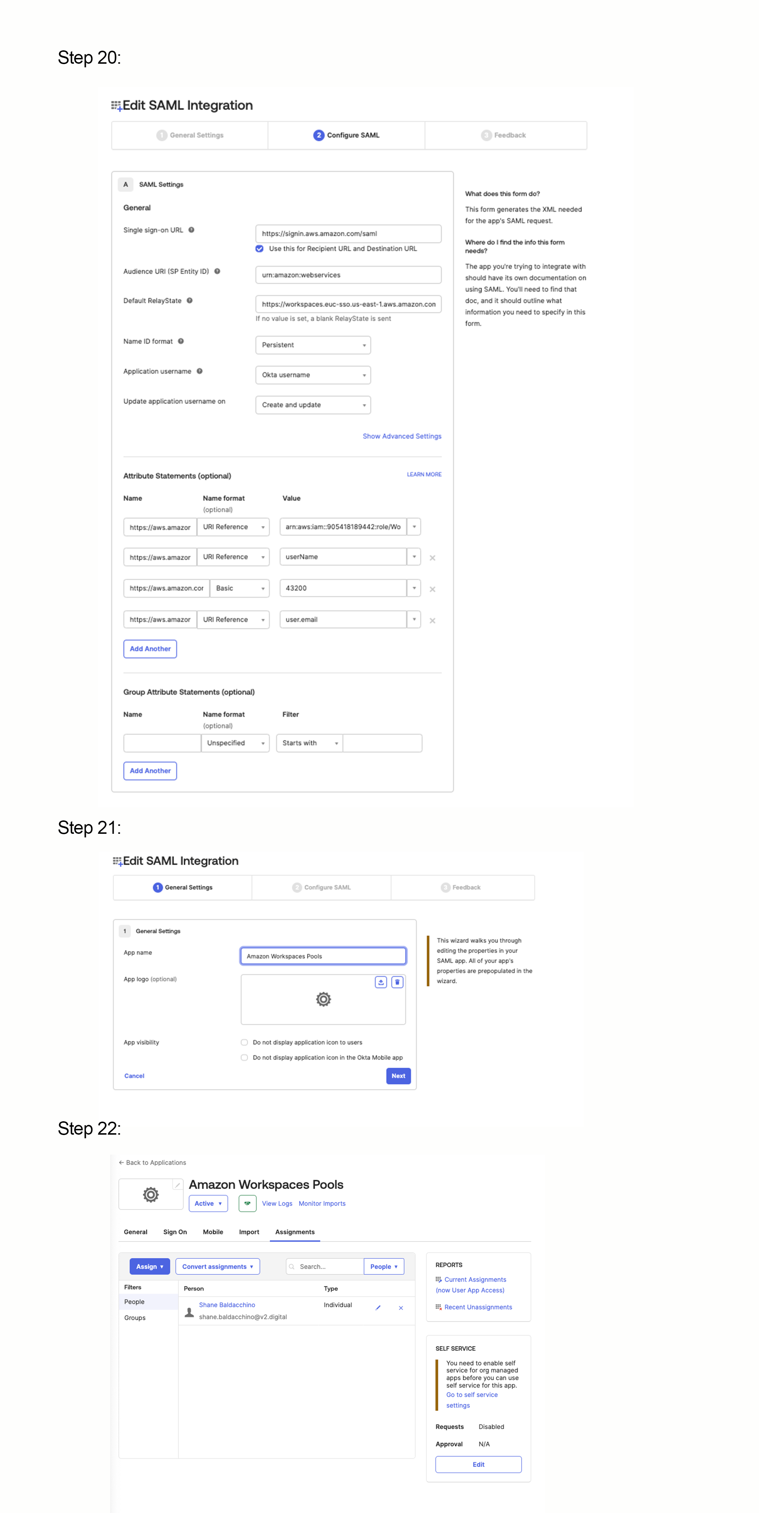Check Do not display icon in Okta Mobile app
The width and height of the screenshot is (759, 1513).
[244, 1058]
